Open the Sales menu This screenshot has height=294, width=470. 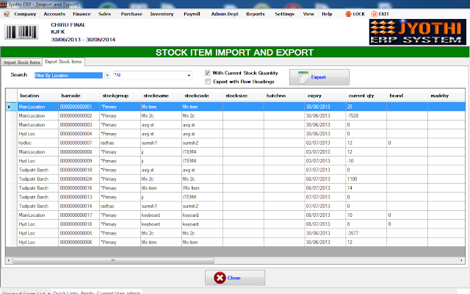tap(104, 14)
